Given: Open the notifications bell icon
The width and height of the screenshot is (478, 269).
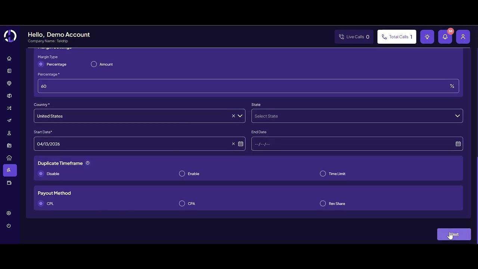Looking at the screenshot, I should coord(445,37).
